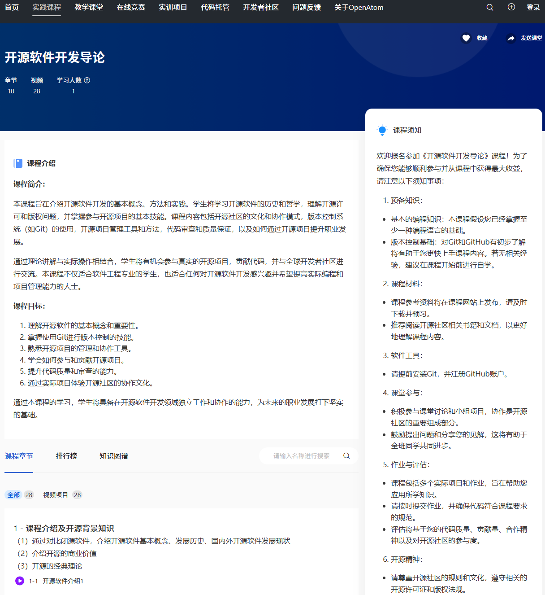Viewport: 545px width, 595px height.
Task: Click the help question mark beside 学习人数
Action: click(87, 80)
